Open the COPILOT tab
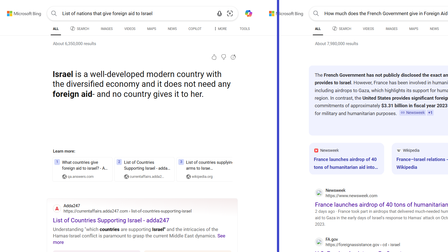Screen dimensions: 448x252 click(x=195, y=29)
